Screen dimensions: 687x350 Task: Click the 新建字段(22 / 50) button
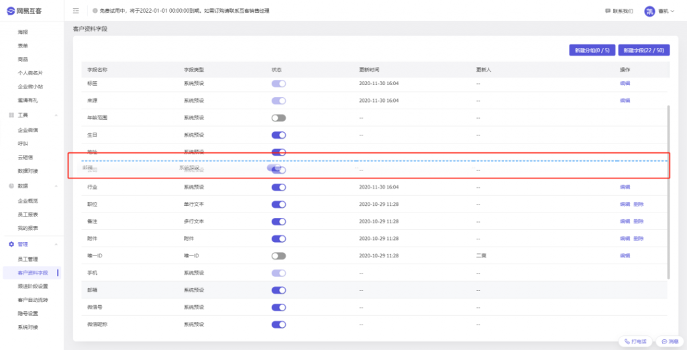[644, 50]
